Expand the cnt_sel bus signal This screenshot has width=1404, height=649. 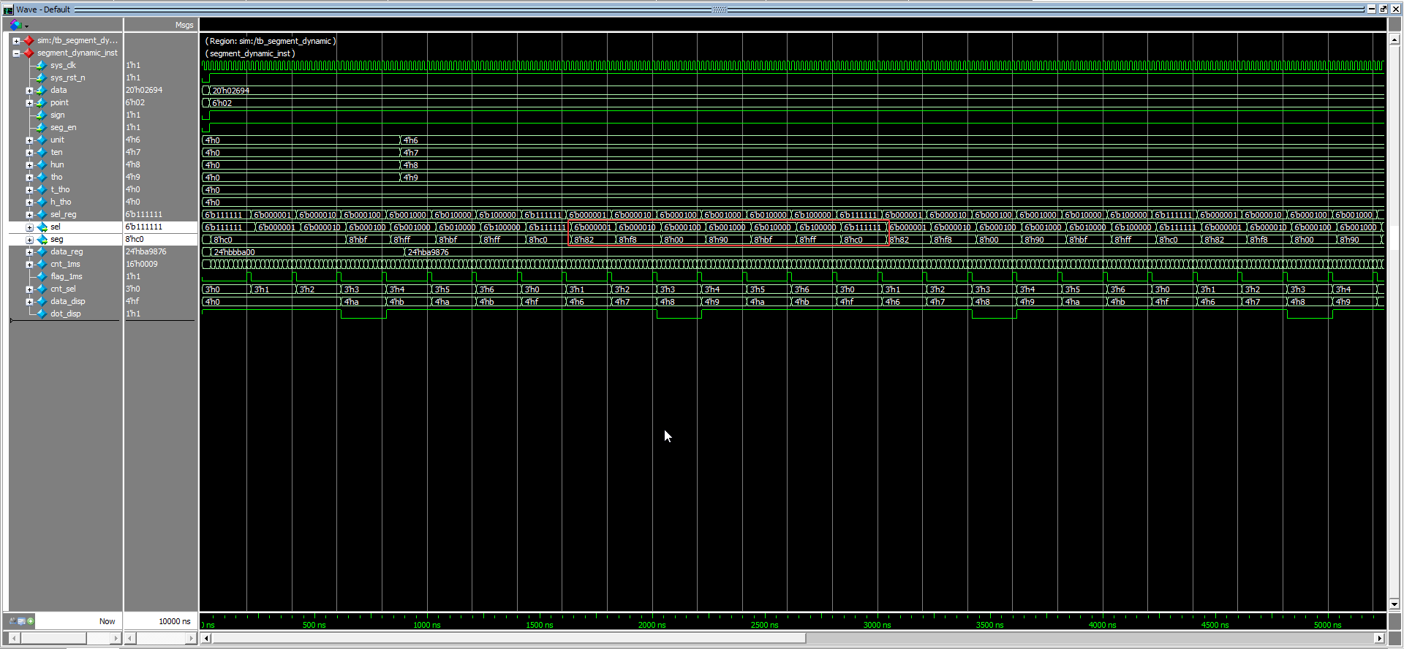pyautogui.click(x=29, y=289)
